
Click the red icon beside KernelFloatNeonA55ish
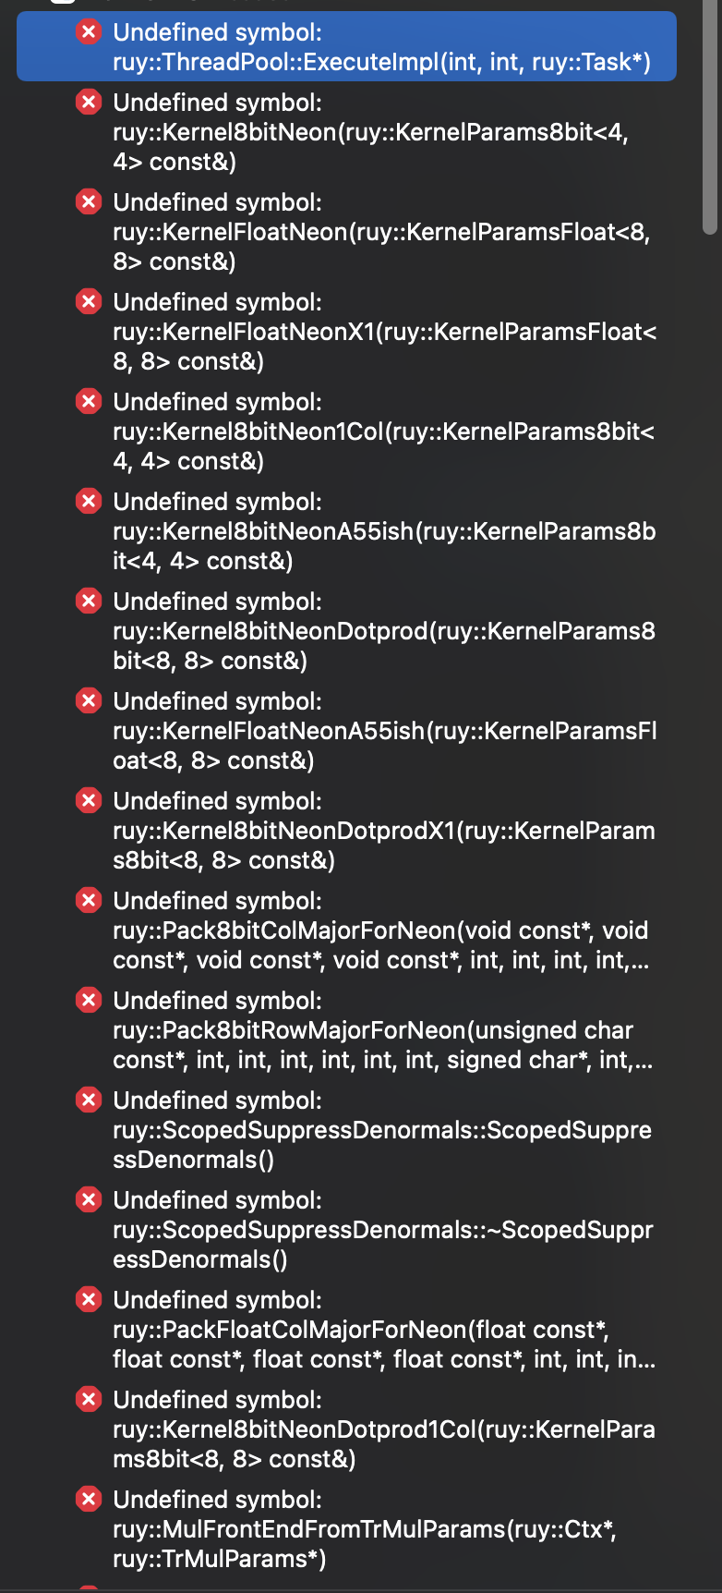89,700
